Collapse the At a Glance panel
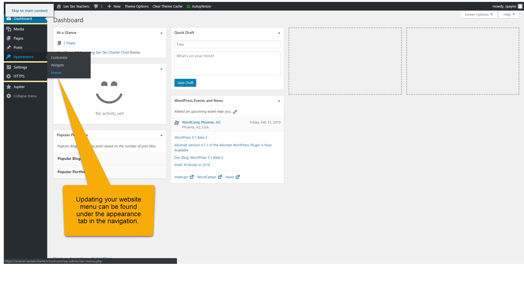Viewport: 524px width, 282px height. (161, 33)
